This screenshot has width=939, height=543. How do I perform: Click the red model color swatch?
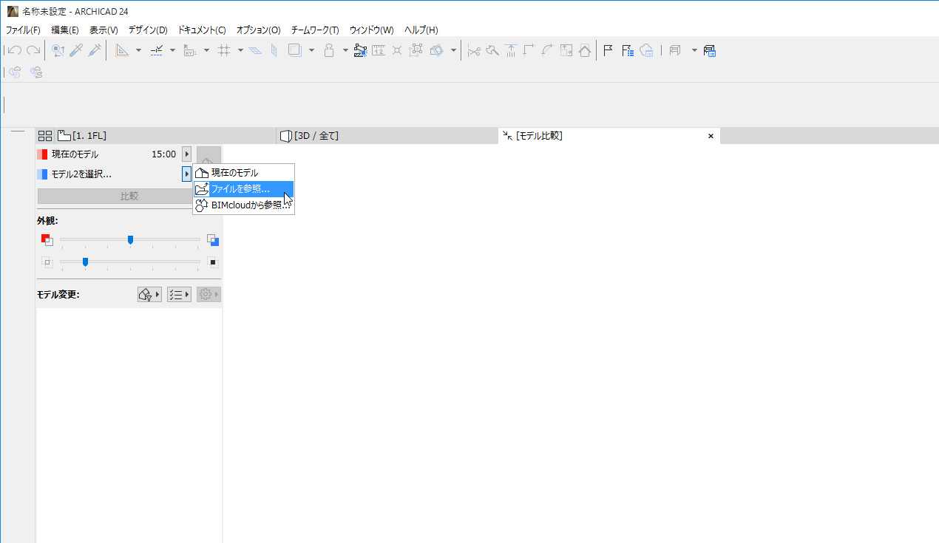tap(42, 154)
